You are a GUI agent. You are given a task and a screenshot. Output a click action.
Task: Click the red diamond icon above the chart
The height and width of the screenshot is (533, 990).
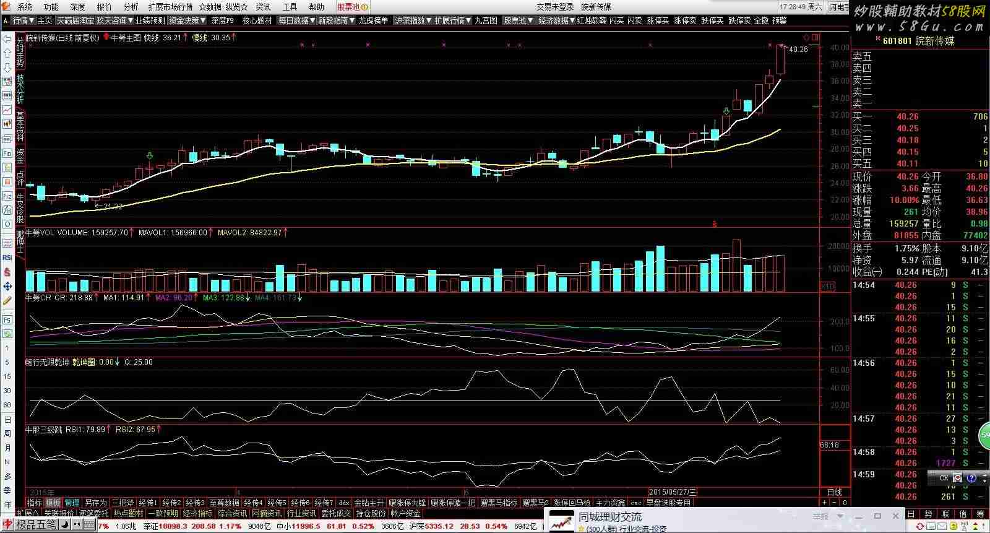tap(806, 38)
